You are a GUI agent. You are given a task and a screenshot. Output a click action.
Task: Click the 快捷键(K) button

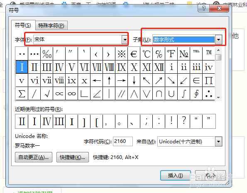[73, 157]
